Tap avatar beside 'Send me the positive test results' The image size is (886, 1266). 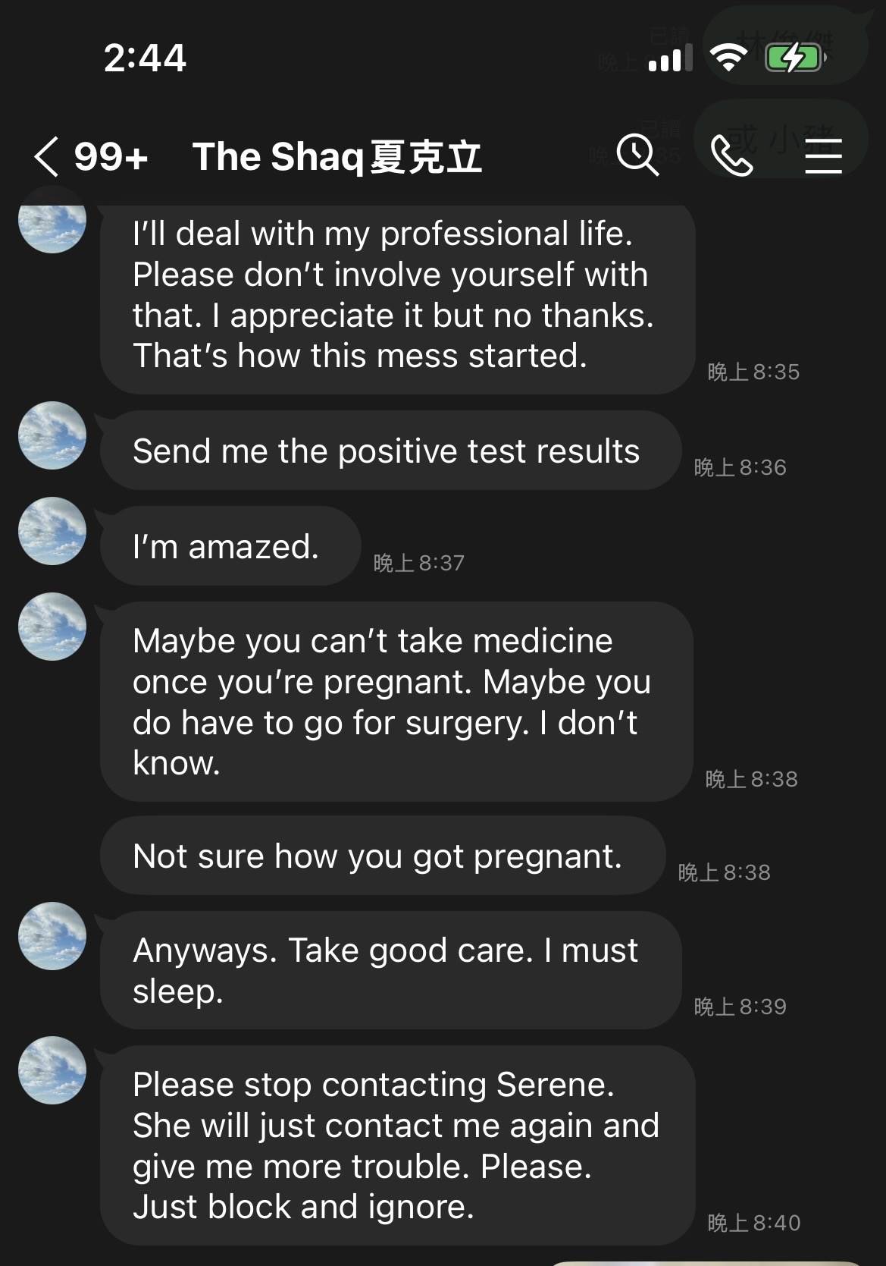[x=52, y=435]
